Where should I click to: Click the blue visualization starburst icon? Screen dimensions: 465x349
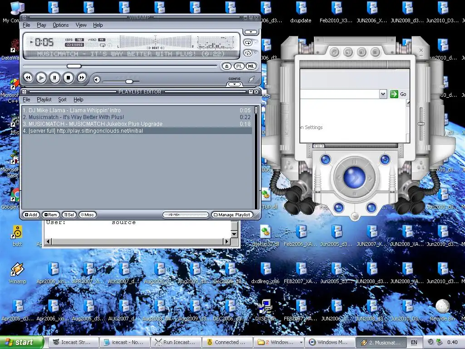[385, 160]
